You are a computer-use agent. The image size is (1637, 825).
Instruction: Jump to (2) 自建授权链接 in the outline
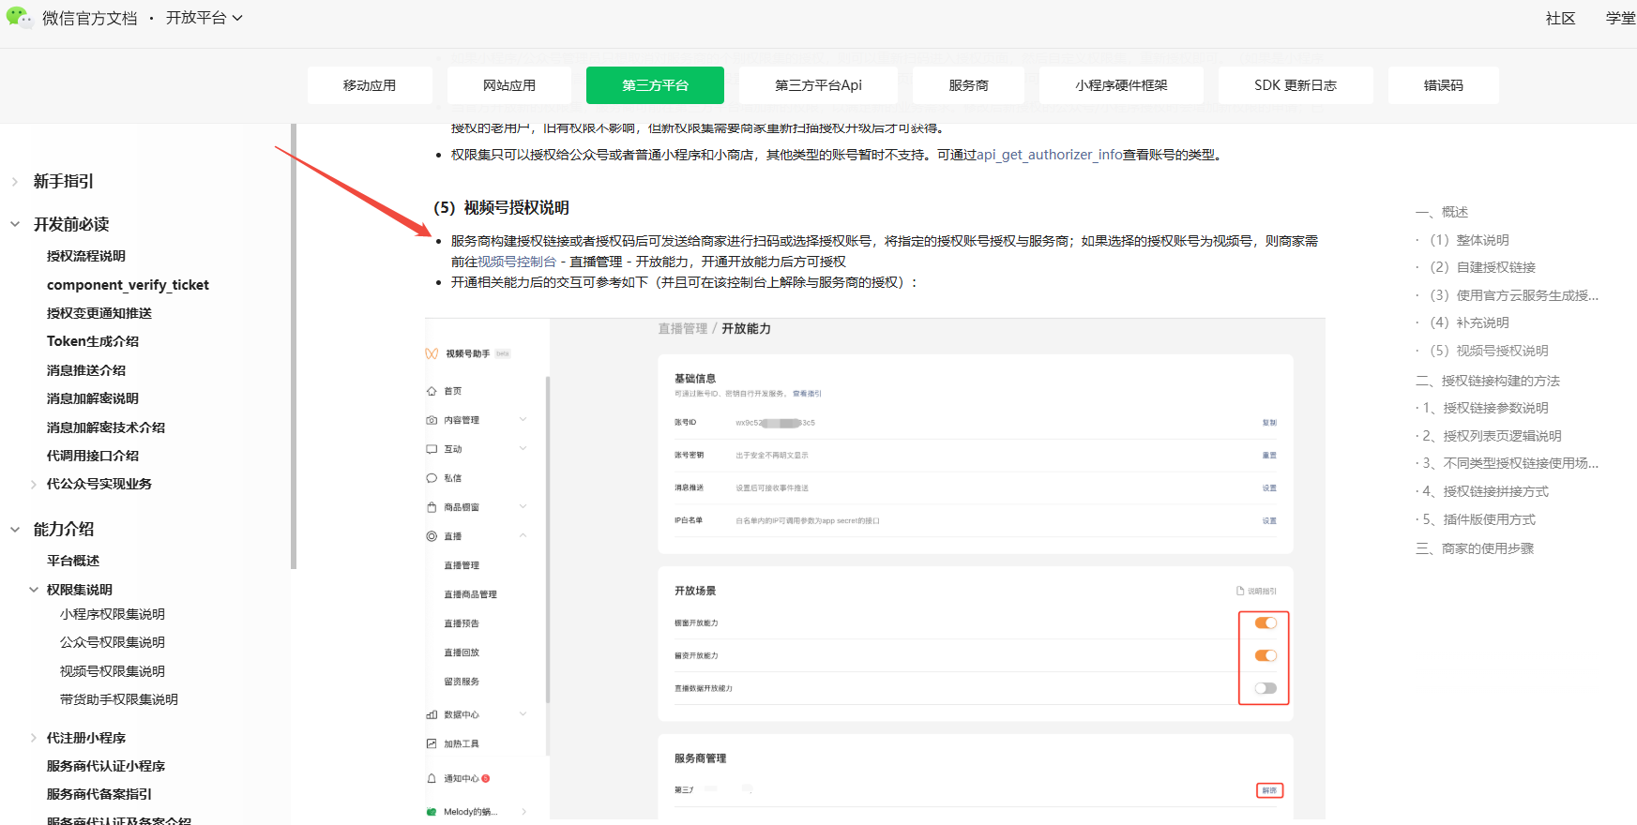pos(1482,267)
